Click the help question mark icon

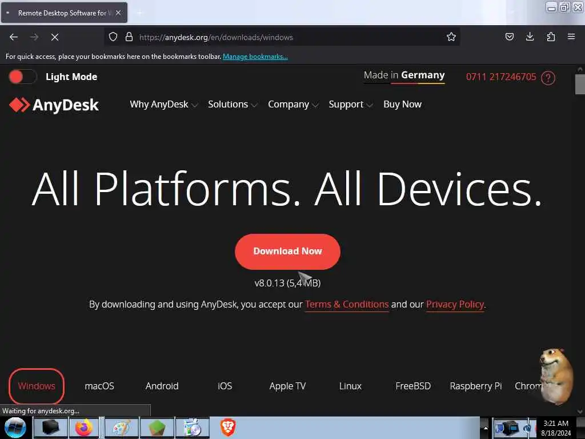point(548,78)
